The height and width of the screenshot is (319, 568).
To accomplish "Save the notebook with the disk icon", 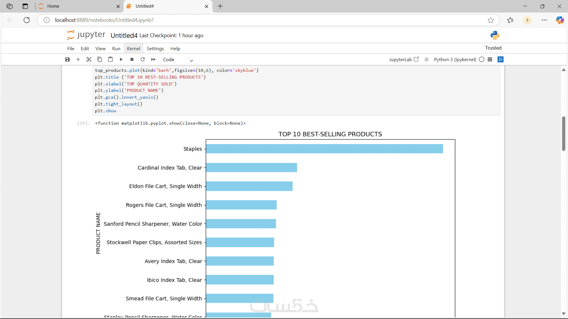I will [67, 59].
